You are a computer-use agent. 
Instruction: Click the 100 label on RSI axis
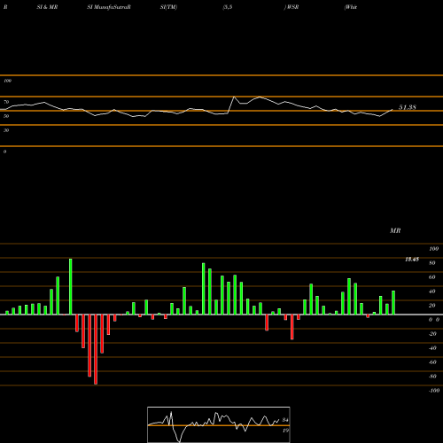7,81
